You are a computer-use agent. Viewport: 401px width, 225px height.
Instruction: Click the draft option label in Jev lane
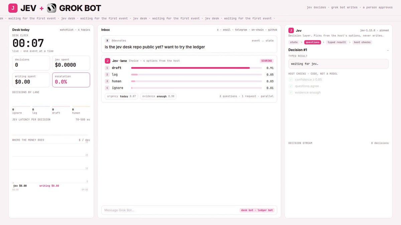pyautogui.click(x=117, y=68)
